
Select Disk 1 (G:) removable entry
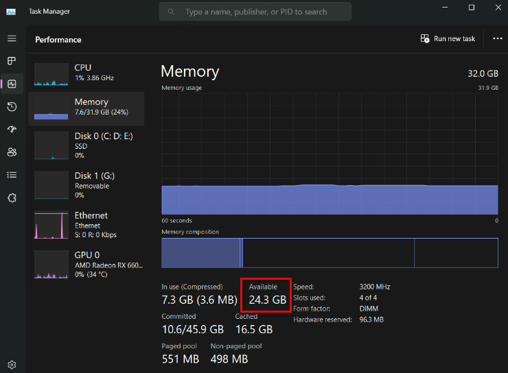click(86, 185)
